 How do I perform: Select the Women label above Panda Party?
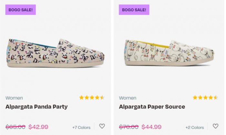tap(14, 98)
